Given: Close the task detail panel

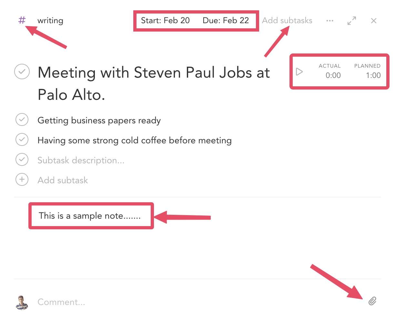Looking at the screenshot, I should [374, 21].
